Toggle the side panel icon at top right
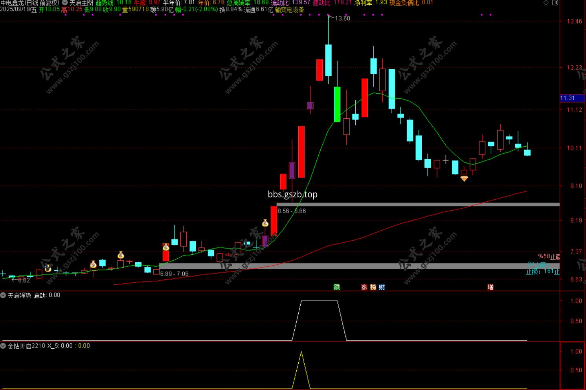 point(555,3)
